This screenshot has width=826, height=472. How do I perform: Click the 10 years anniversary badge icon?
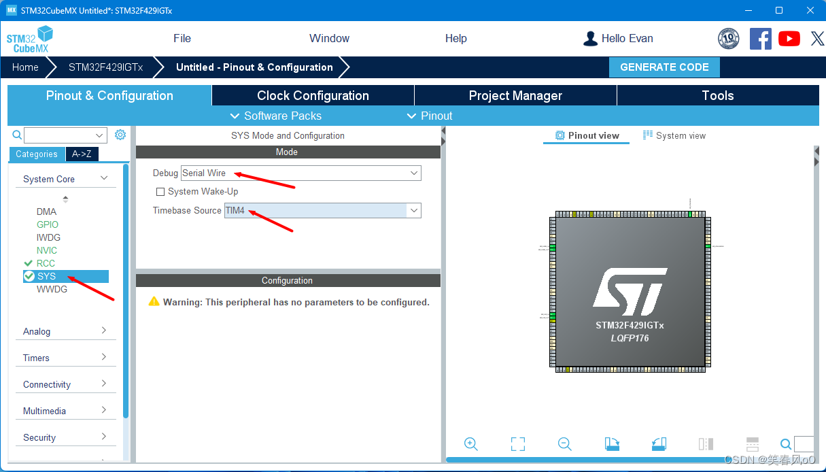click(x=729, y=39)
